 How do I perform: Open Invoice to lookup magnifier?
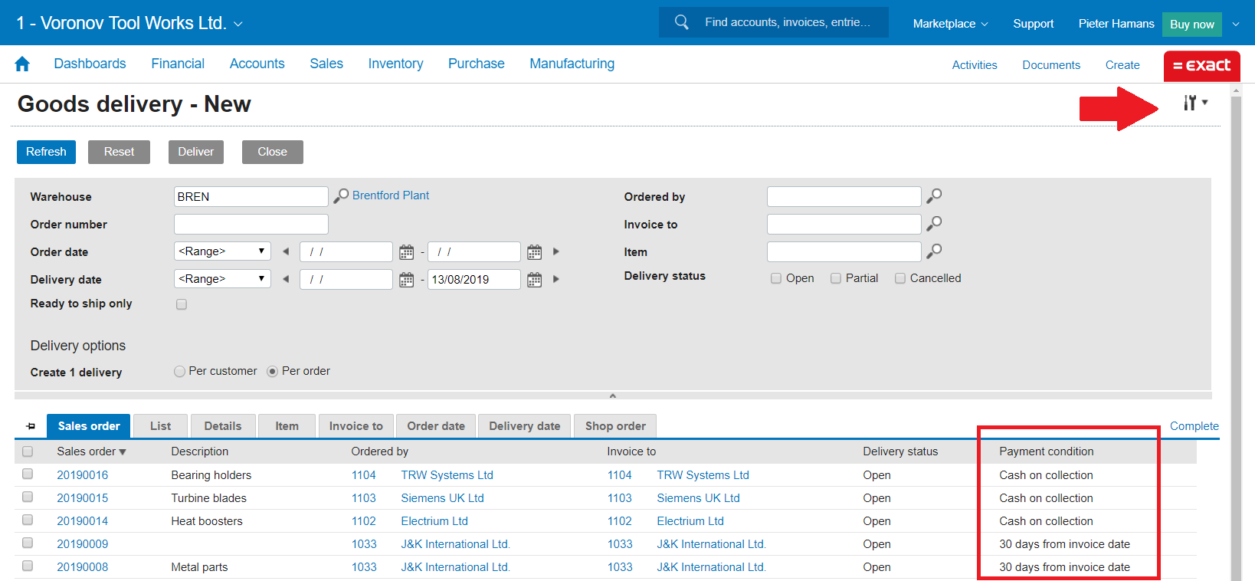tap(934, 224)
